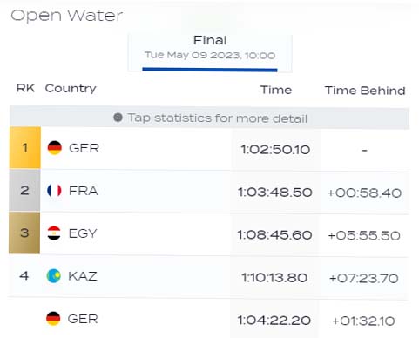
Task: Select the Final tab
Action: click(x=210, y=53)
